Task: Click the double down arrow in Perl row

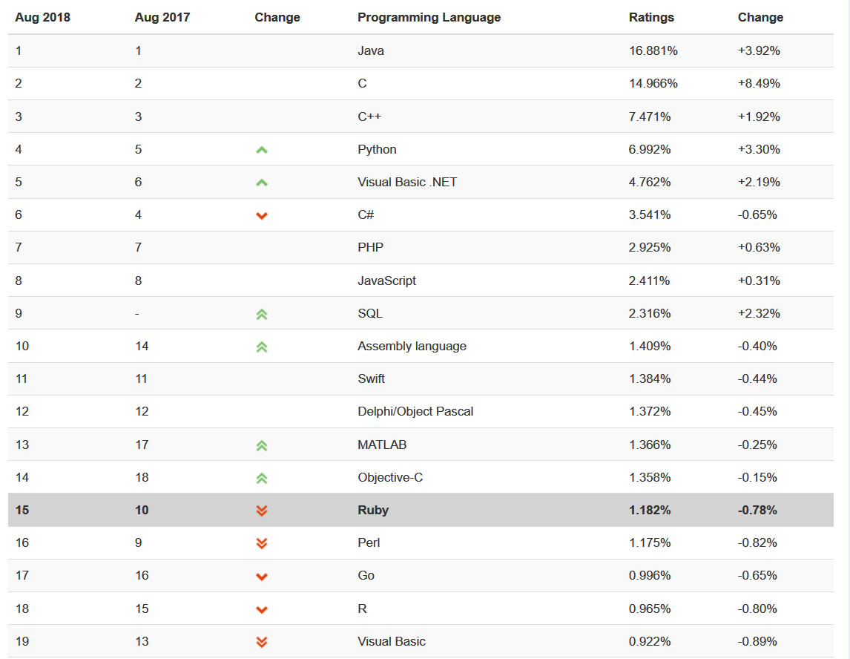Action: pyautogui.click(x=261, y=543)
